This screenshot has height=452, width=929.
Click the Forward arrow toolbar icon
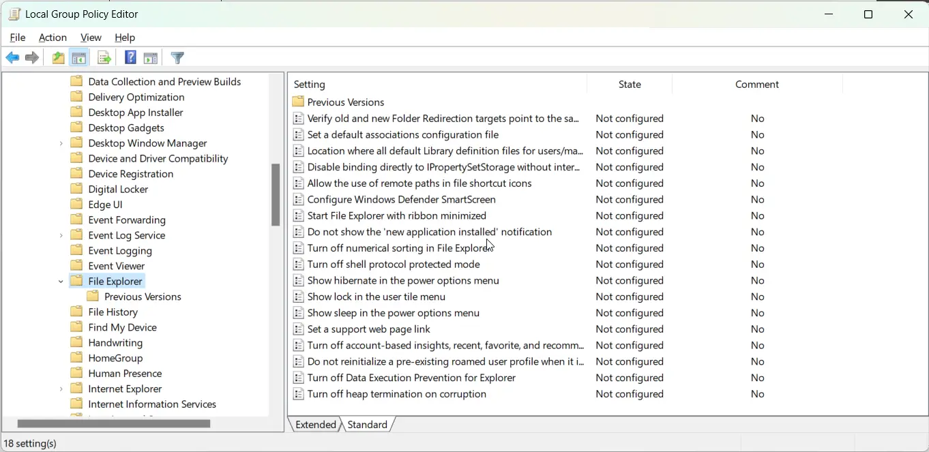click(x=31, y=58)
